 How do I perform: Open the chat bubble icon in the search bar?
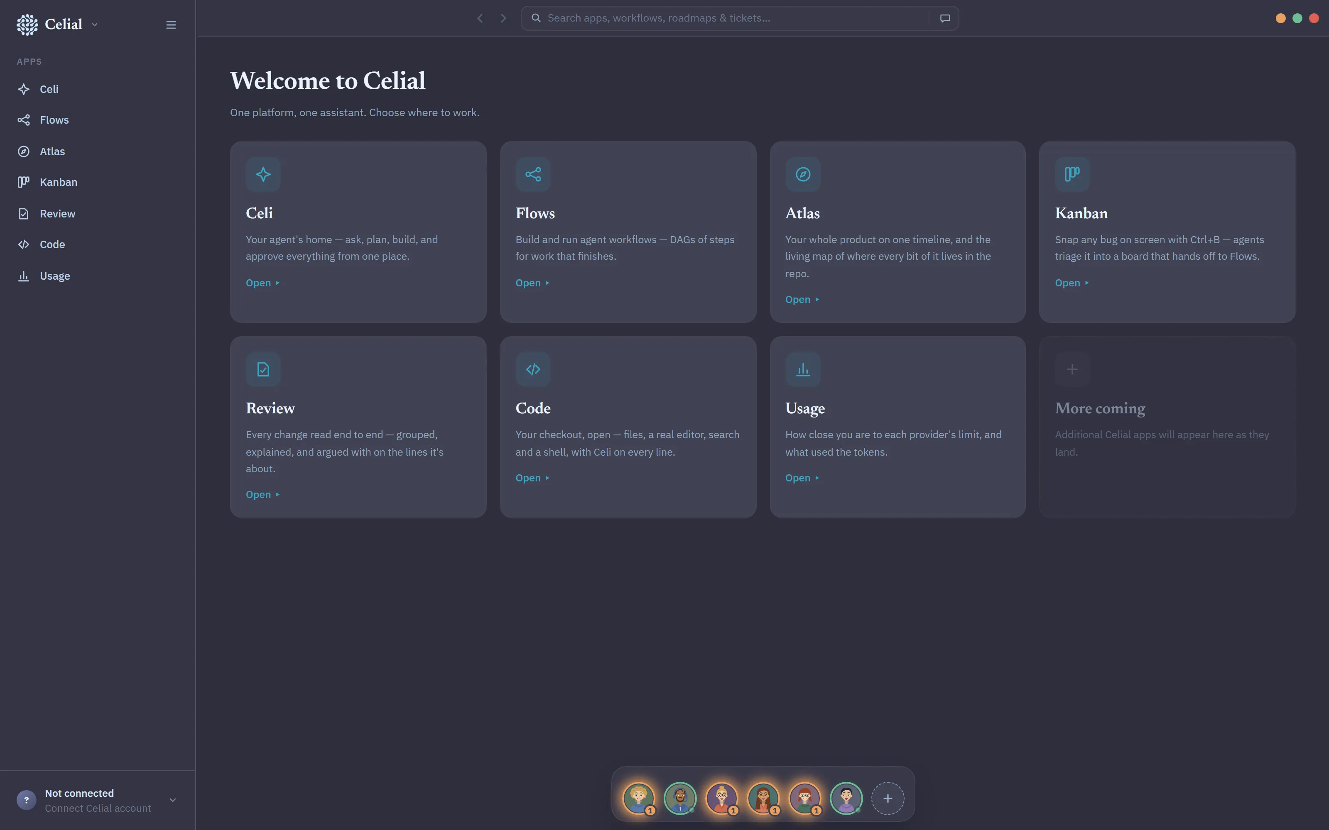[944, 18]
